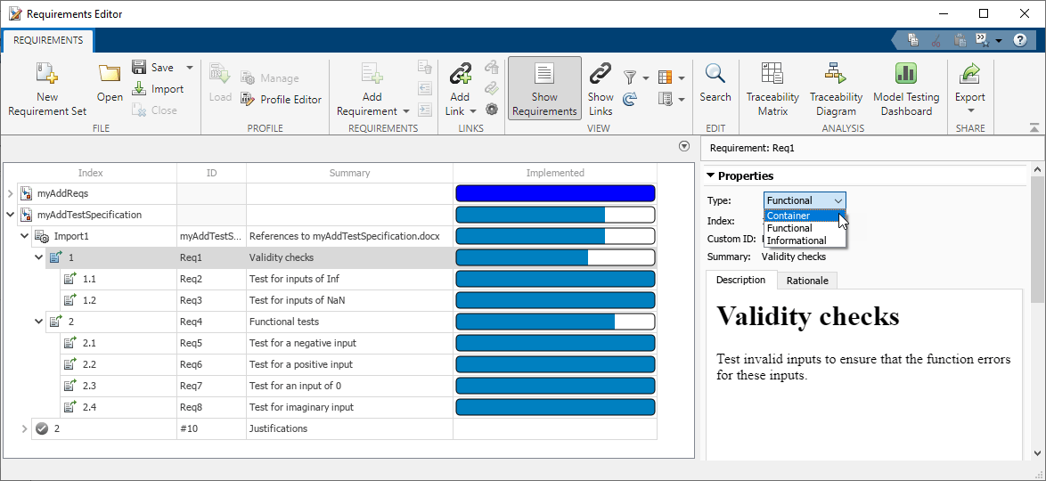Screen dimensions: 1046x481
Task: Select the Req5 negative input row
Action: pos(301,343)
